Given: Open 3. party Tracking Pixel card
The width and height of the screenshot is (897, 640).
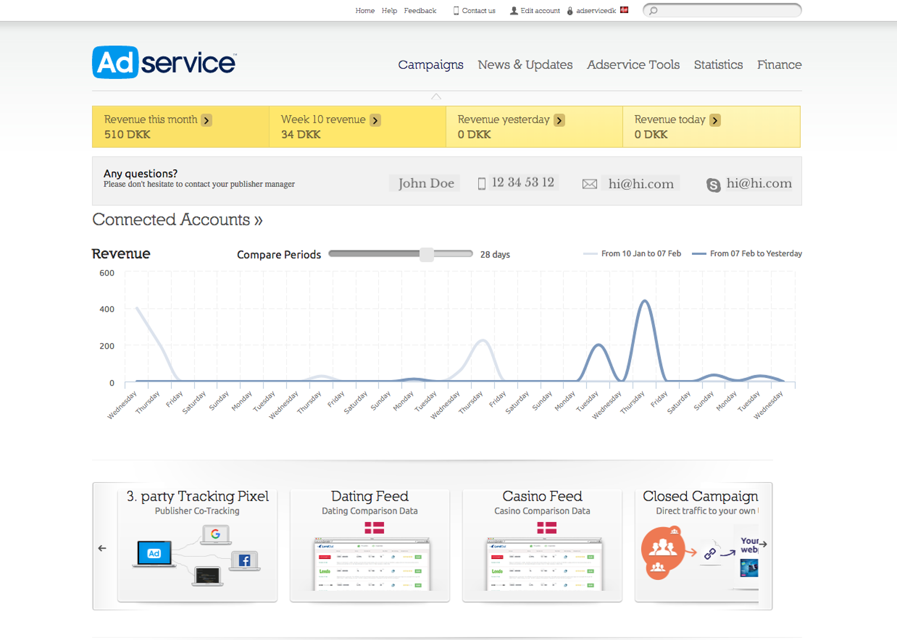Looking at the screenshot, I should (197, 545).
